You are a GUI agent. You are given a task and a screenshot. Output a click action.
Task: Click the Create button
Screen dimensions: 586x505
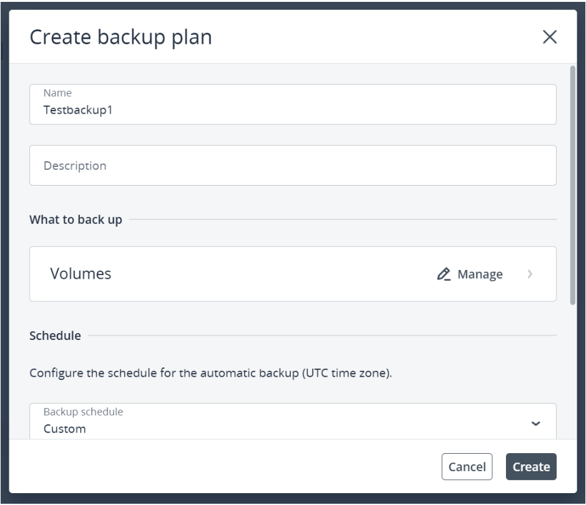click(x=531, y=466)
